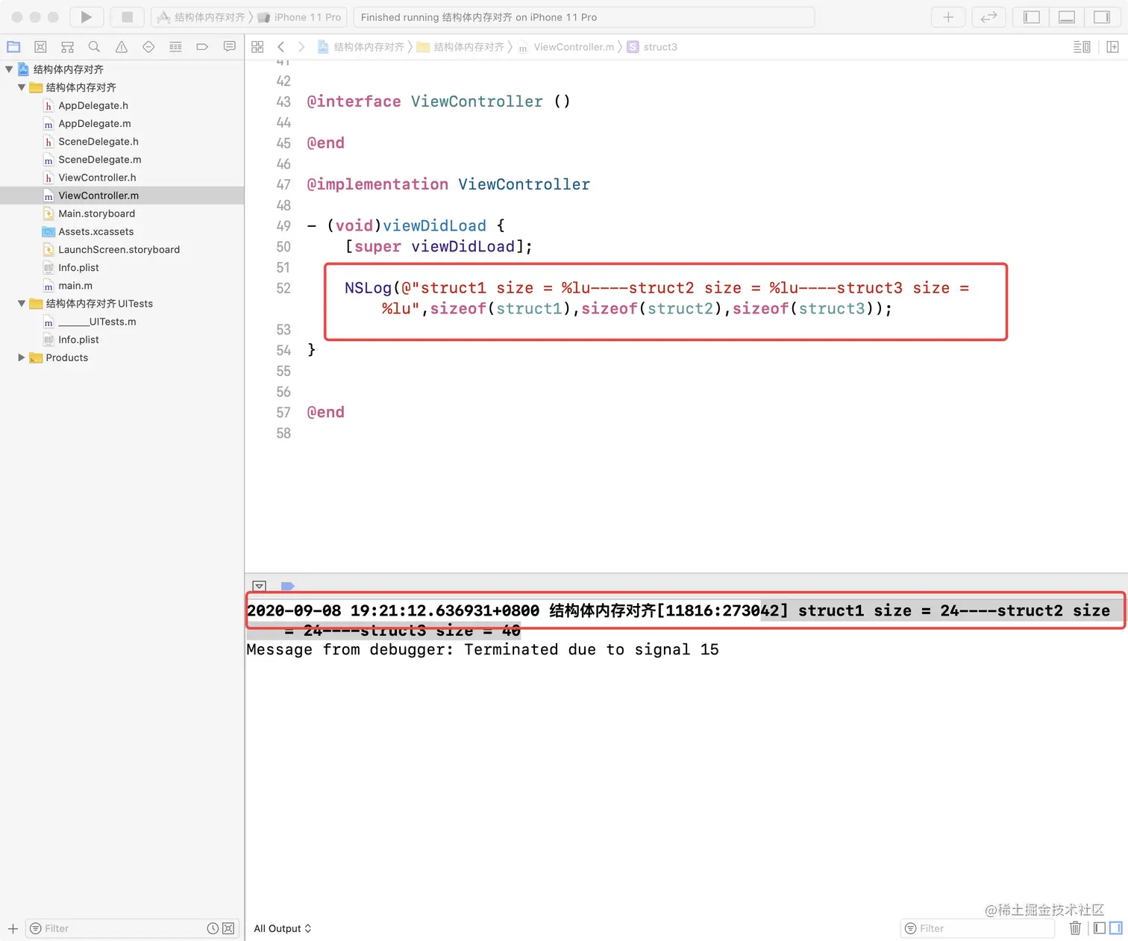The image size is (1128, 941).
Task: Open the code review arrows button
Action: click(x=989, y=17)
